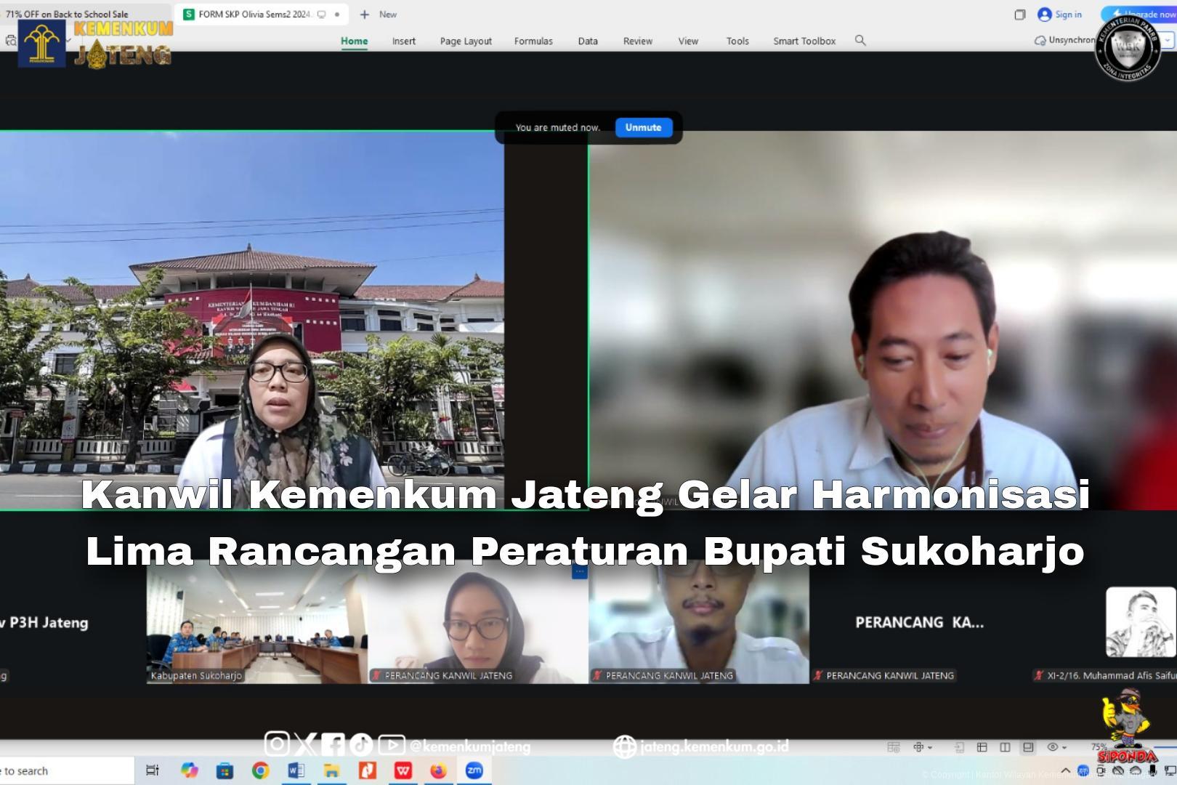Open Task View from the taskbar

click(153, 770)
